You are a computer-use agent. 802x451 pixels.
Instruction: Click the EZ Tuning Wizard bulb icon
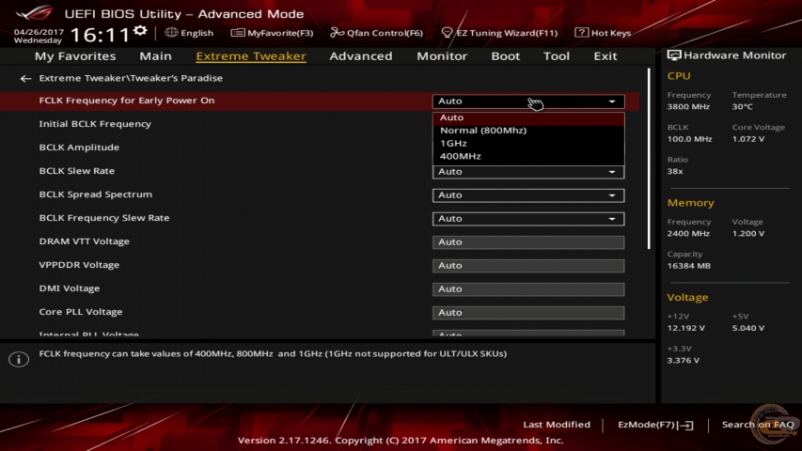point(447,33)
